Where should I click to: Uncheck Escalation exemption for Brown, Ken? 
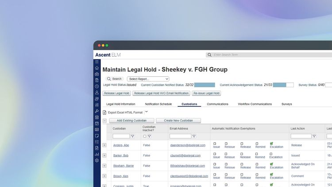pos(271,175)
